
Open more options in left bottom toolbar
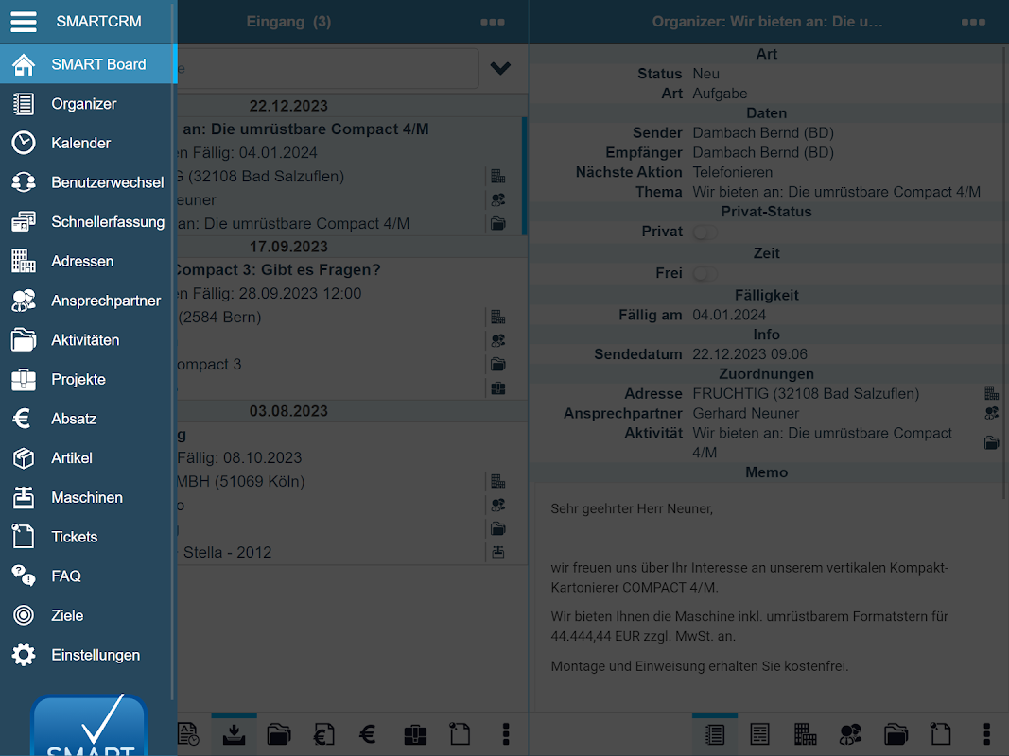click(x=506, y=734)
